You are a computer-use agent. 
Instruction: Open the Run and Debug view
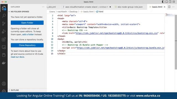(x=4, y=31)
